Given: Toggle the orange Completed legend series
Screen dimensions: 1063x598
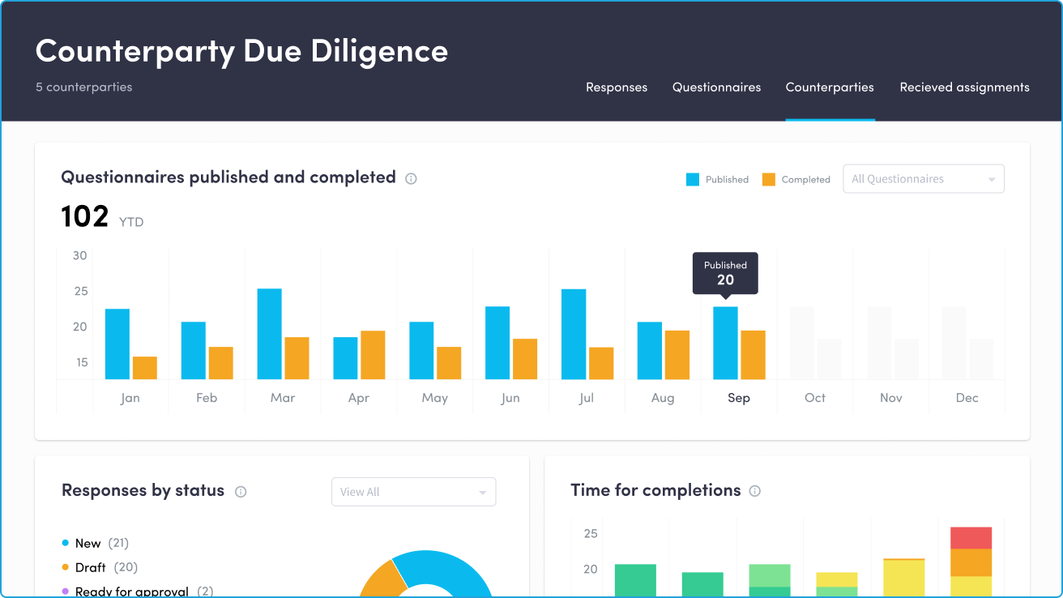Looking at the screenshot, I should click(796, 180).
